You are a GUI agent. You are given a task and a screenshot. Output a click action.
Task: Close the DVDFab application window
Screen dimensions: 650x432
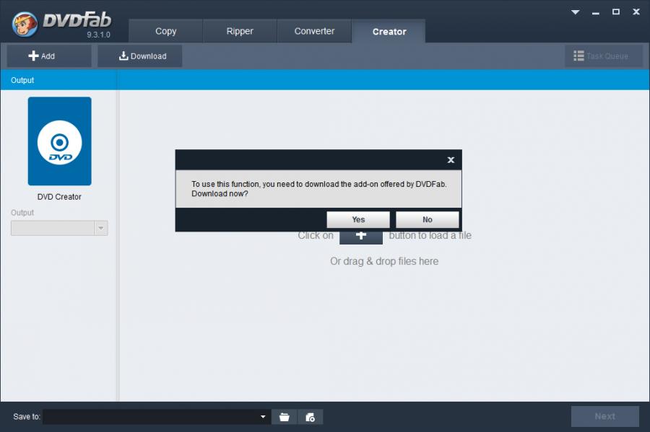pos(636,12)
